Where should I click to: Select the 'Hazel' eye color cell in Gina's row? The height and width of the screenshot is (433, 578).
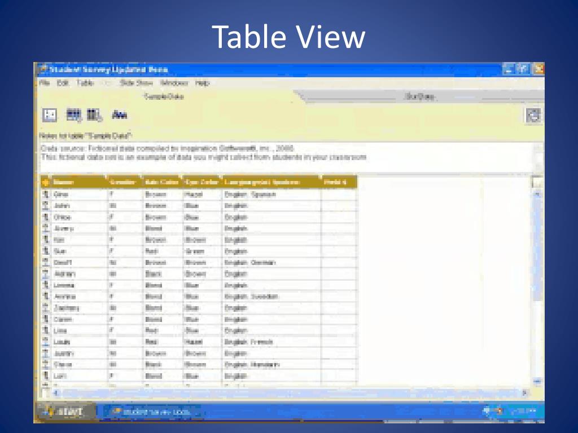point(202,195)
